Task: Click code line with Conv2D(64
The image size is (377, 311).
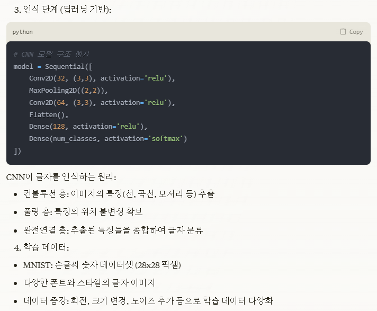Action: pyautogui.click(x=102, y=103)
